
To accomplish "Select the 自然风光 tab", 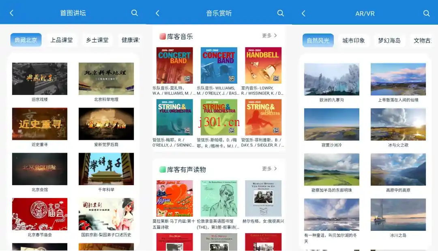I will click(318, 41).
